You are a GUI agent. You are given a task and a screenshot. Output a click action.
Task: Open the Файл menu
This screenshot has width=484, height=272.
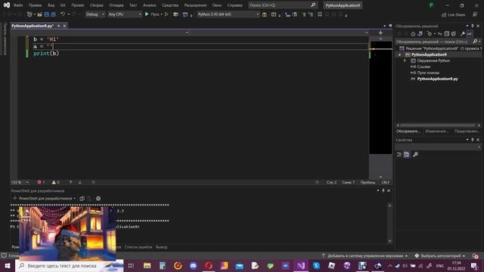pos(18,5)
